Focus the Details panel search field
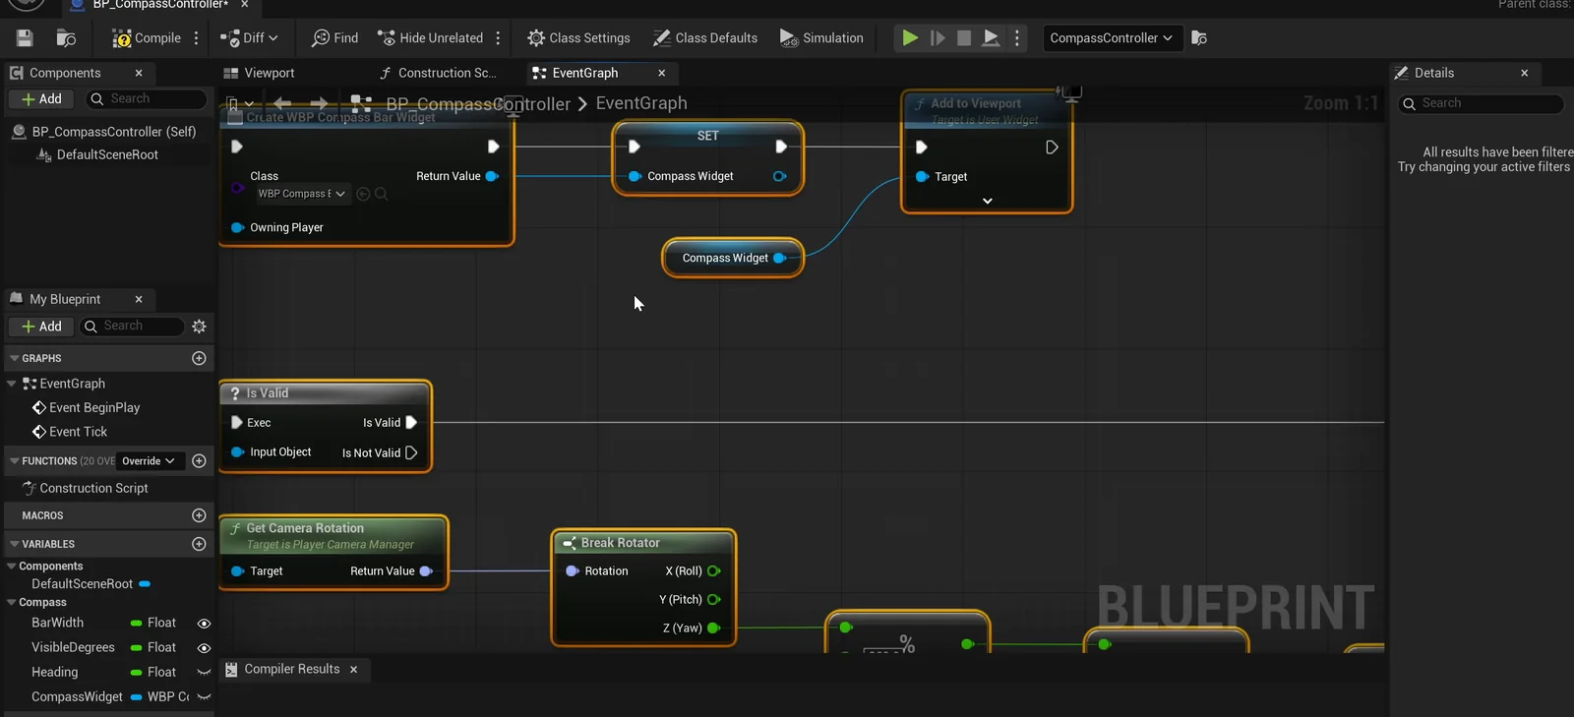This screenshot has height=717, width=1574. coord(1482,103)
